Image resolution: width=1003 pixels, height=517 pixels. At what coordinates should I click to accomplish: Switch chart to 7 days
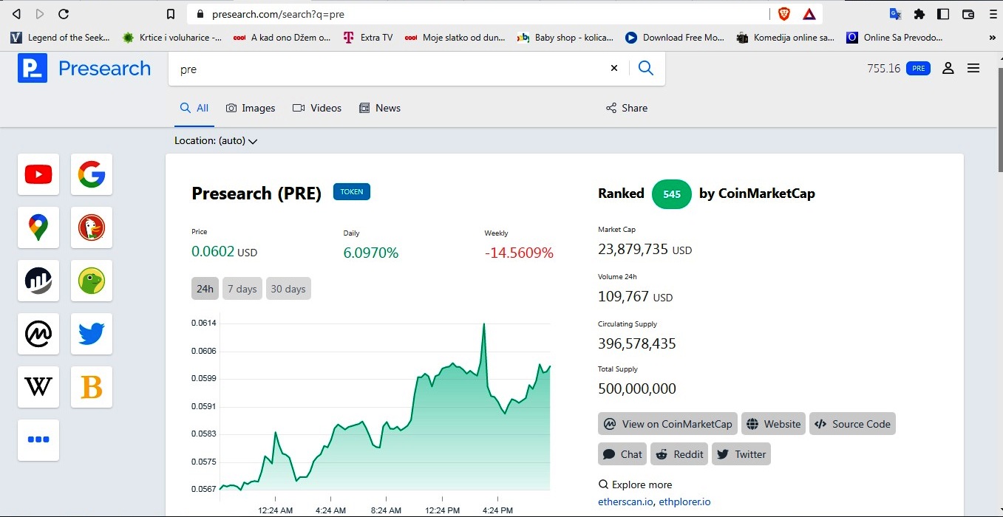[242, 289]
